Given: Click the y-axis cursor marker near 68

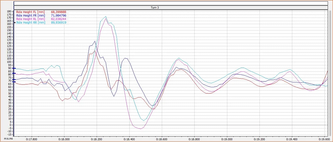Looking at the screenshot, I should 14,82.
